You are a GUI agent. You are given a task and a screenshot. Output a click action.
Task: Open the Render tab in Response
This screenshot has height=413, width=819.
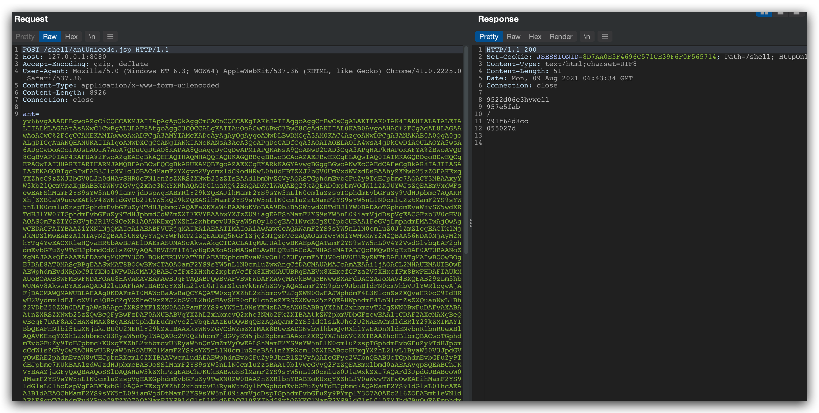click(561, 37)
